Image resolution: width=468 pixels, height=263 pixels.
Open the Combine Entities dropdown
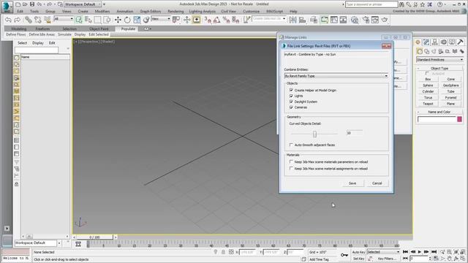click(336, 76)
